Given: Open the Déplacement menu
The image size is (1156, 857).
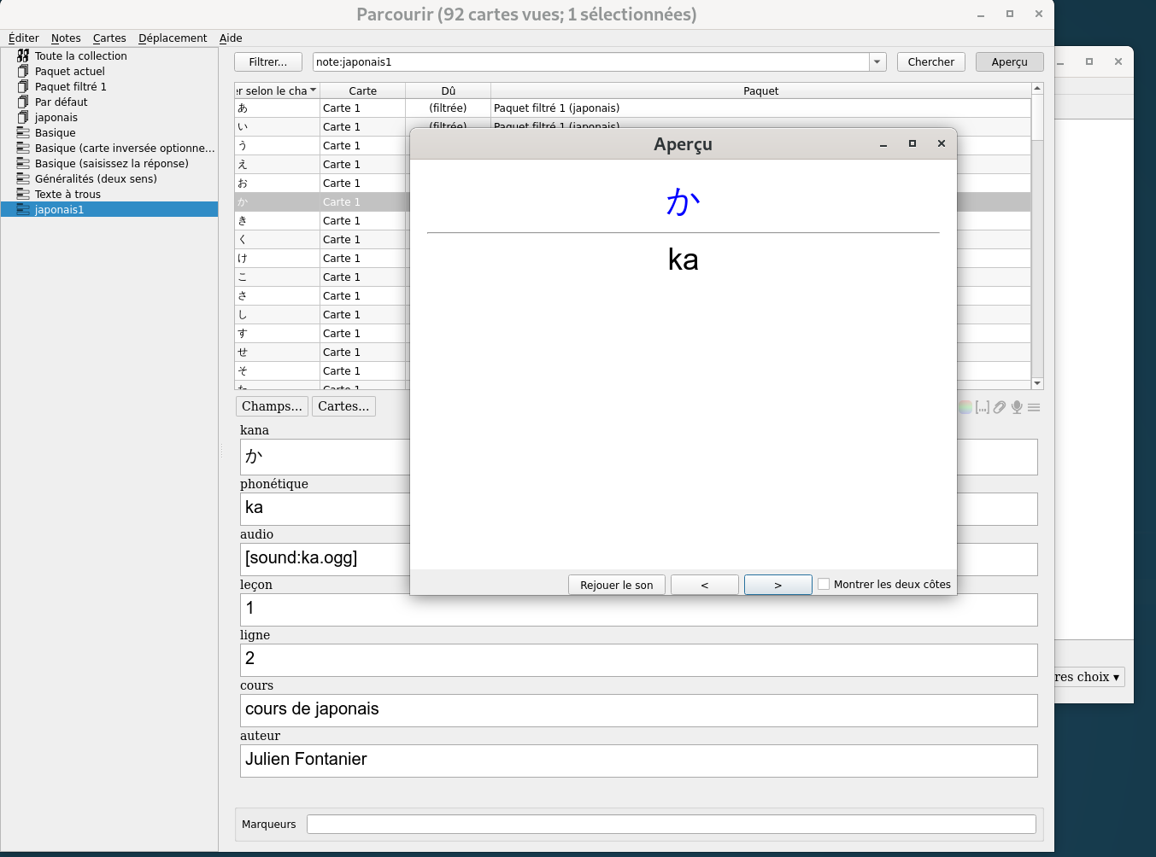Looking at the screenshot, I should point(173,38).
